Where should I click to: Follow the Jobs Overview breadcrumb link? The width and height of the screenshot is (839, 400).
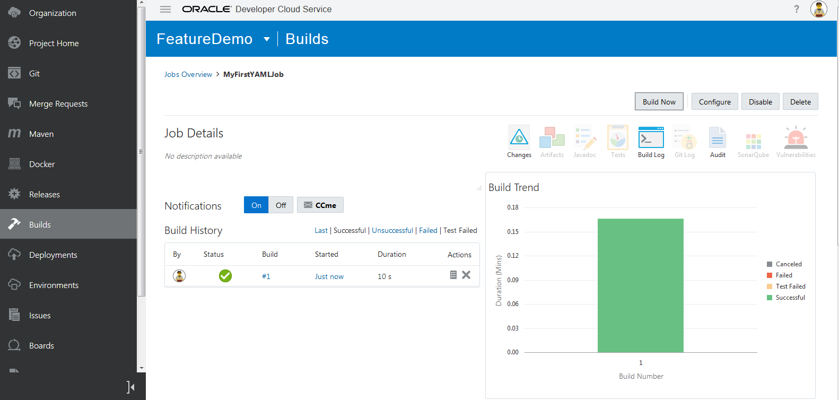coord(188,75)
